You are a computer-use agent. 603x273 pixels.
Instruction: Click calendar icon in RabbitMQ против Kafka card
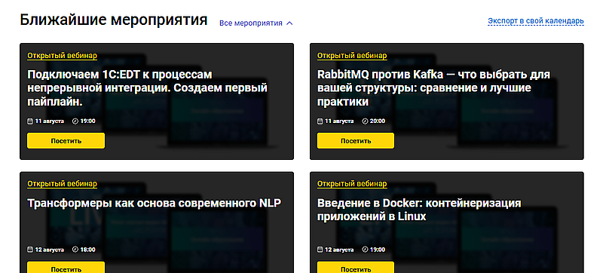click(320, 121)
